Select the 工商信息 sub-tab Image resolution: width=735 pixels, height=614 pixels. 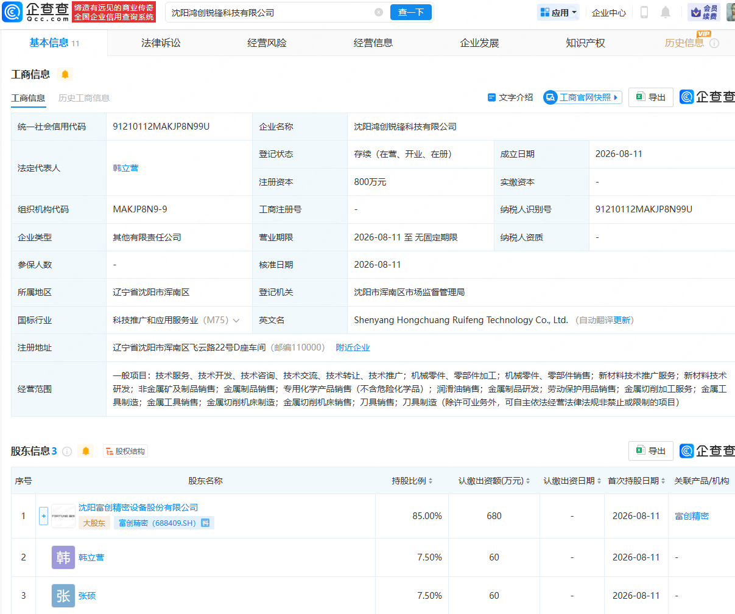click(28, 98)
